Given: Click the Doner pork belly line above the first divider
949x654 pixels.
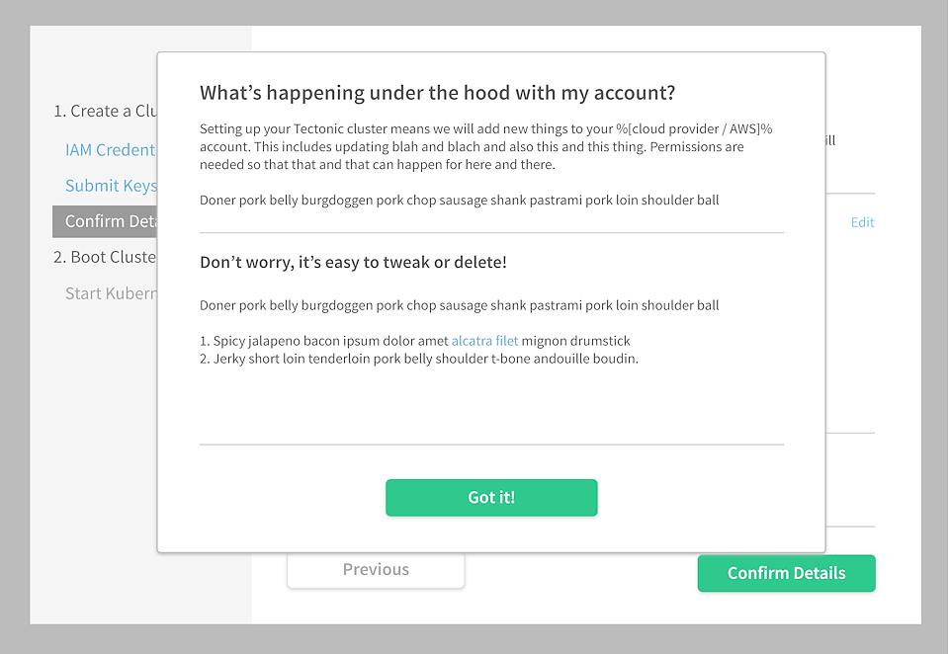Looking at the screenshot, I should [459, 201].
